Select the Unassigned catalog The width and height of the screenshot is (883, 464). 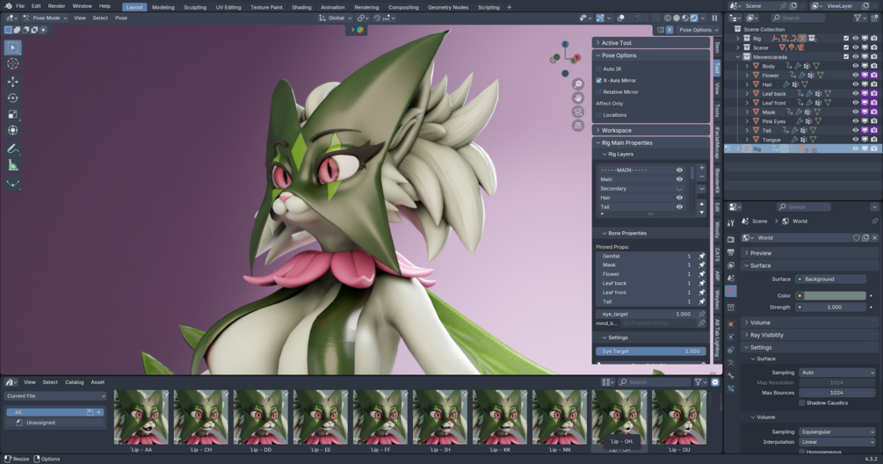point(40,423)
